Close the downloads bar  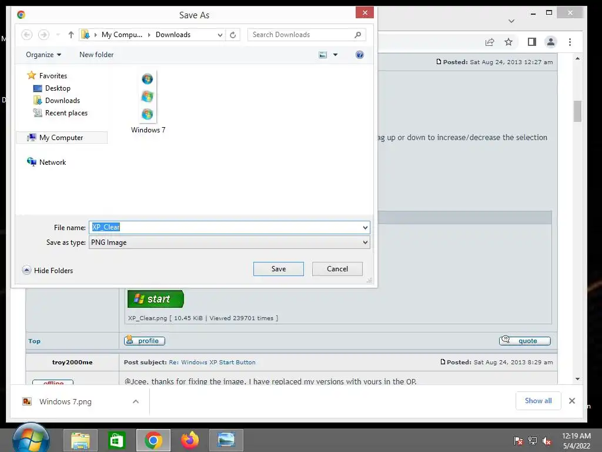pos(571,401)
